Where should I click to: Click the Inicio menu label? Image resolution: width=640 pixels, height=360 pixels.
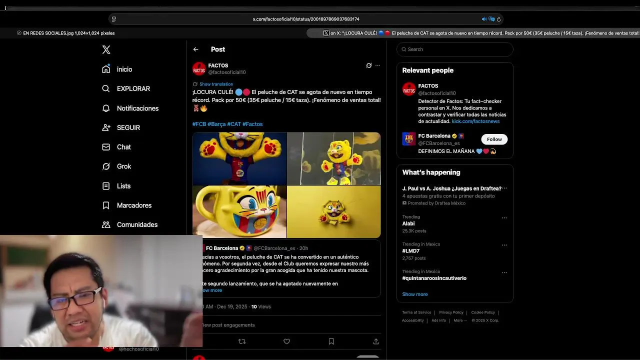tap(124, 69)
